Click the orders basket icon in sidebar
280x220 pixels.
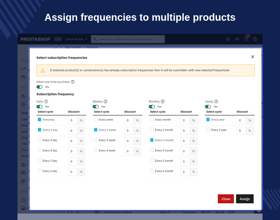[x=23, y=96]
